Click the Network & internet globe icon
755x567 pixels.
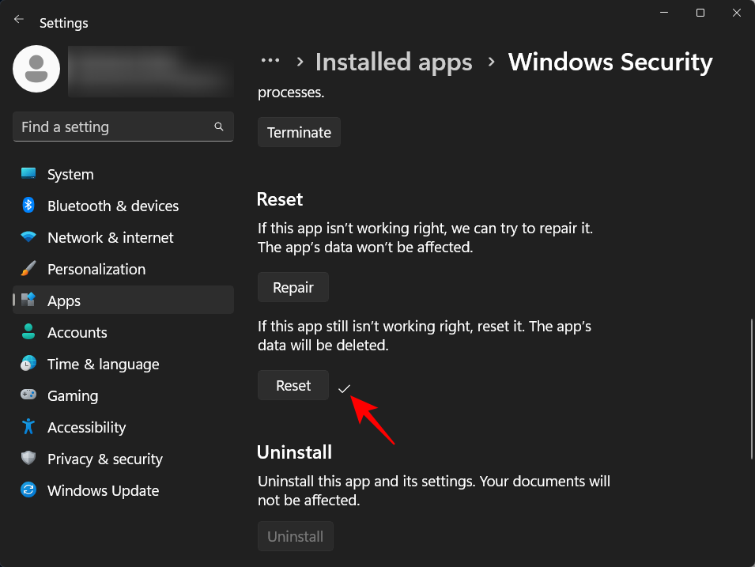(28, 237)
